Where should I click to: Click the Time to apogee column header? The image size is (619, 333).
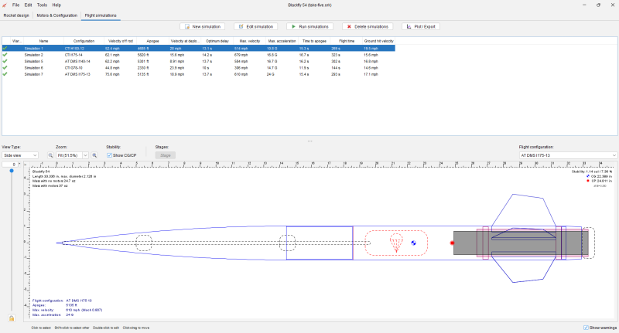click(314, 41)
